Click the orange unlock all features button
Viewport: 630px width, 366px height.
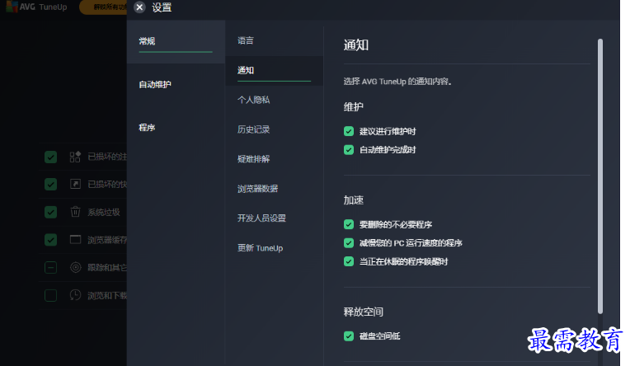103,7
